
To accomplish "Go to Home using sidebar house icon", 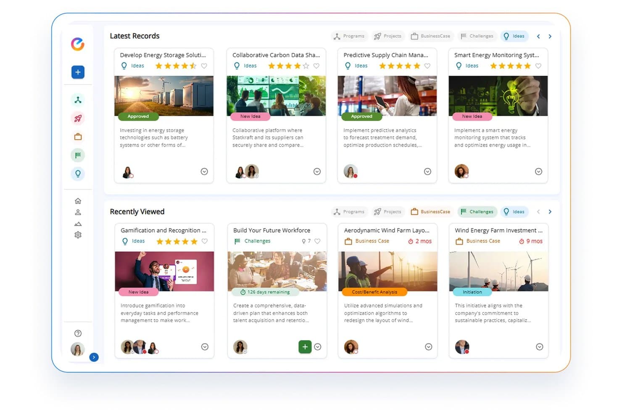I will (x=78, y=201).
